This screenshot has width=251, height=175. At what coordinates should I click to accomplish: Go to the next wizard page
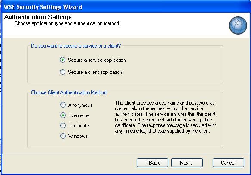click(x=187, y=163)
